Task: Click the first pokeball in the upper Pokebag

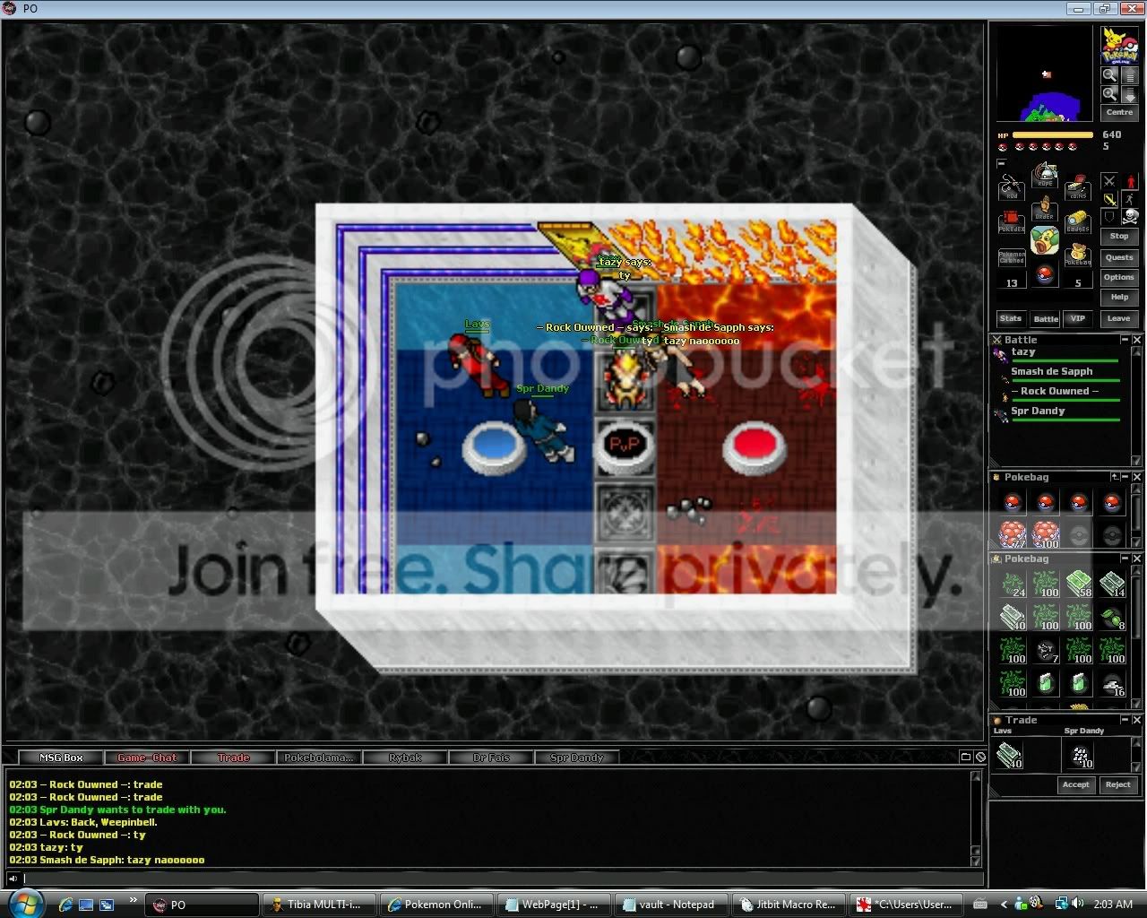Action: [1013, 502]
